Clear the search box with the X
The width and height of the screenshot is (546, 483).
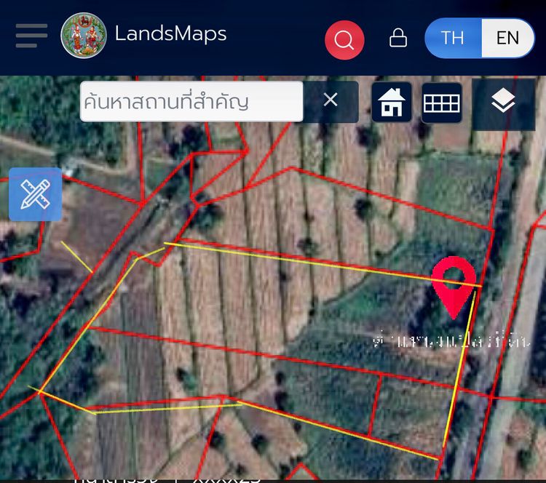(x=331, y=100)
